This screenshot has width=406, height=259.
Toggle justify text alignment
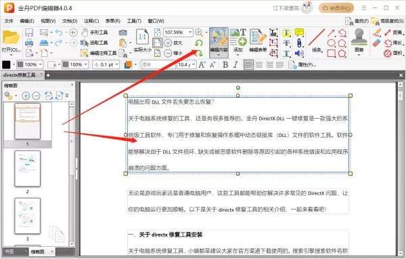(279, 64)
